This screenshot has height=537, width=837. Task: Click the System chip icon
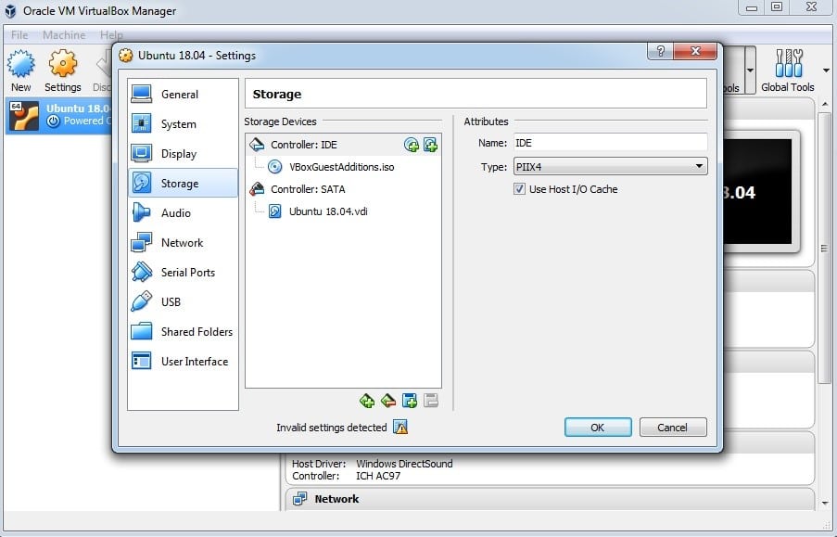(x=142, y=123)
